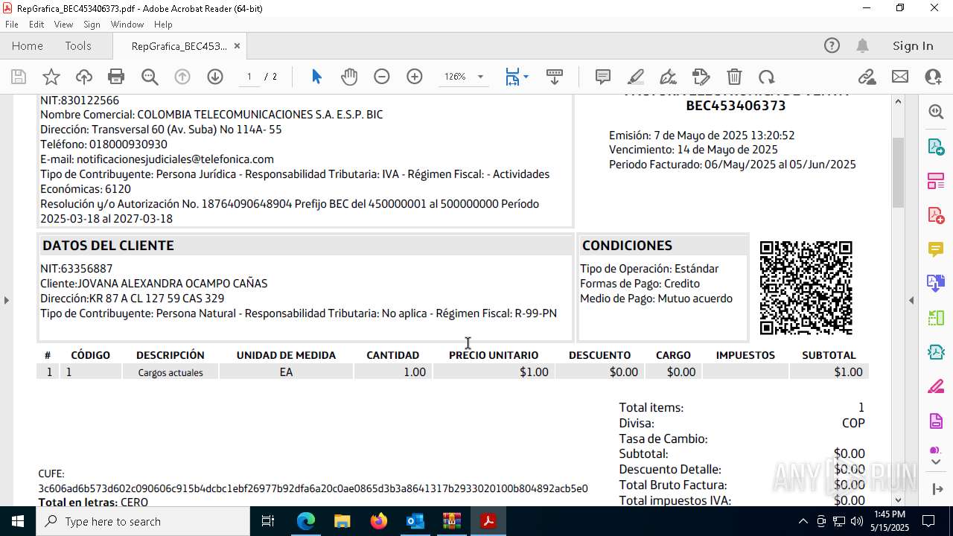Image resolution: width=953 pixels, height=536 pixels.
Task: Click the delete trash icon
Action: point(734,77)
